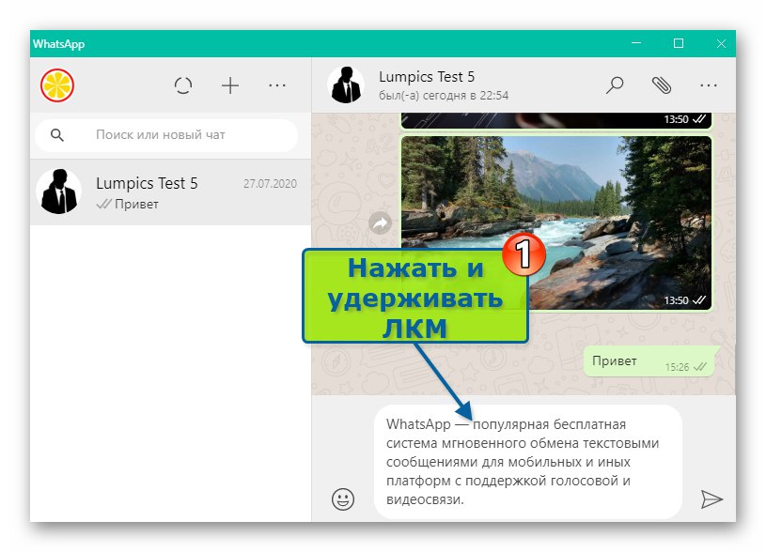
Task: Send the message with paper-plane icon
Action: (711, 499)
